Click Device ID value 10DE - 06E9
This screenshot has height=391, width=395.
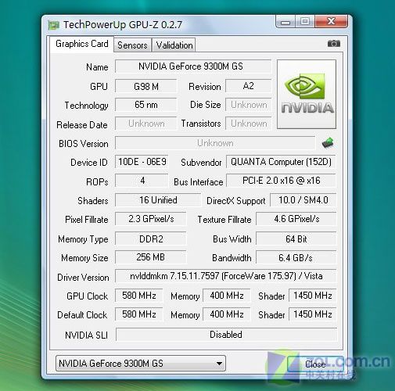[142, 162]
